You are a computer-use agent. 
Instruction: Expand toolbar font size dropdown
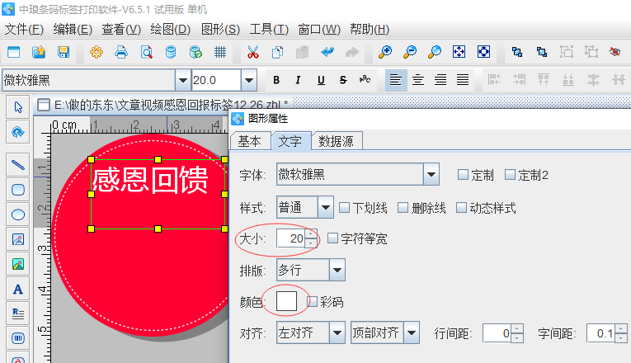(x=249, y=80)
